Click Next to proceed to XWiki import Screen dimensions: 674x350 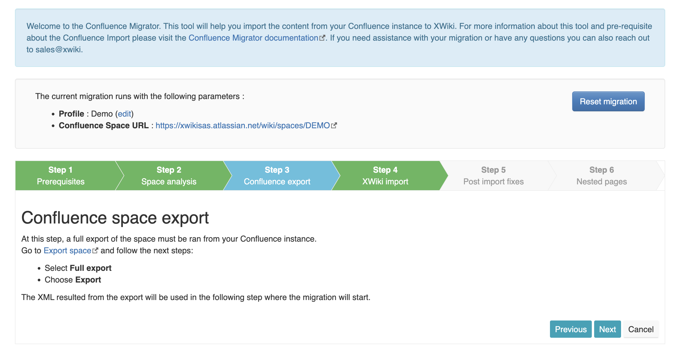(607, 329)
